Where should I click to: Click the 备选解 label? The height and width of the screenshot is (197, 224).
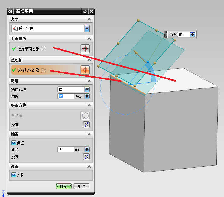[x=17, y=115]
